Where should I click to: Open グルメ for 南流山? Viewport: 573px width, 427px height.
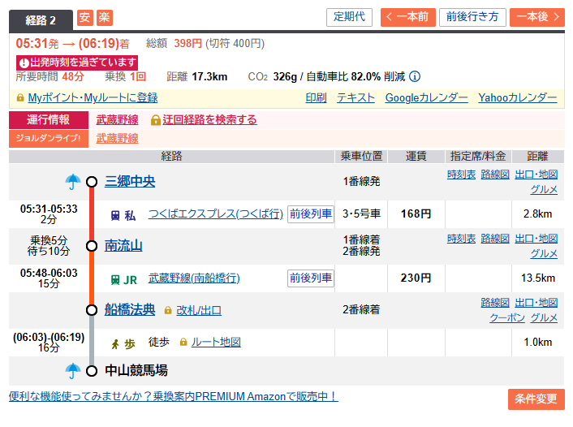544,253
